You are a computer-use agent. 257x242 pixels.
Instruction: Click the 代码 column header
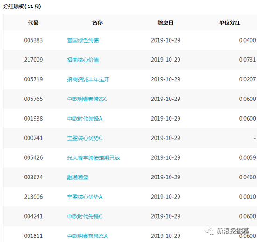point(33,22)
